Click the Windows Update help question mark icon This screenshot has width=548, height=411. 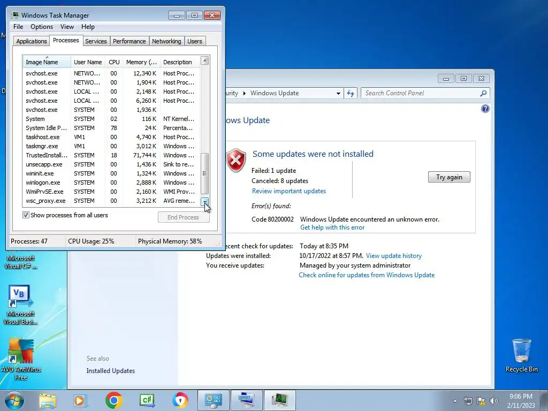485,109
